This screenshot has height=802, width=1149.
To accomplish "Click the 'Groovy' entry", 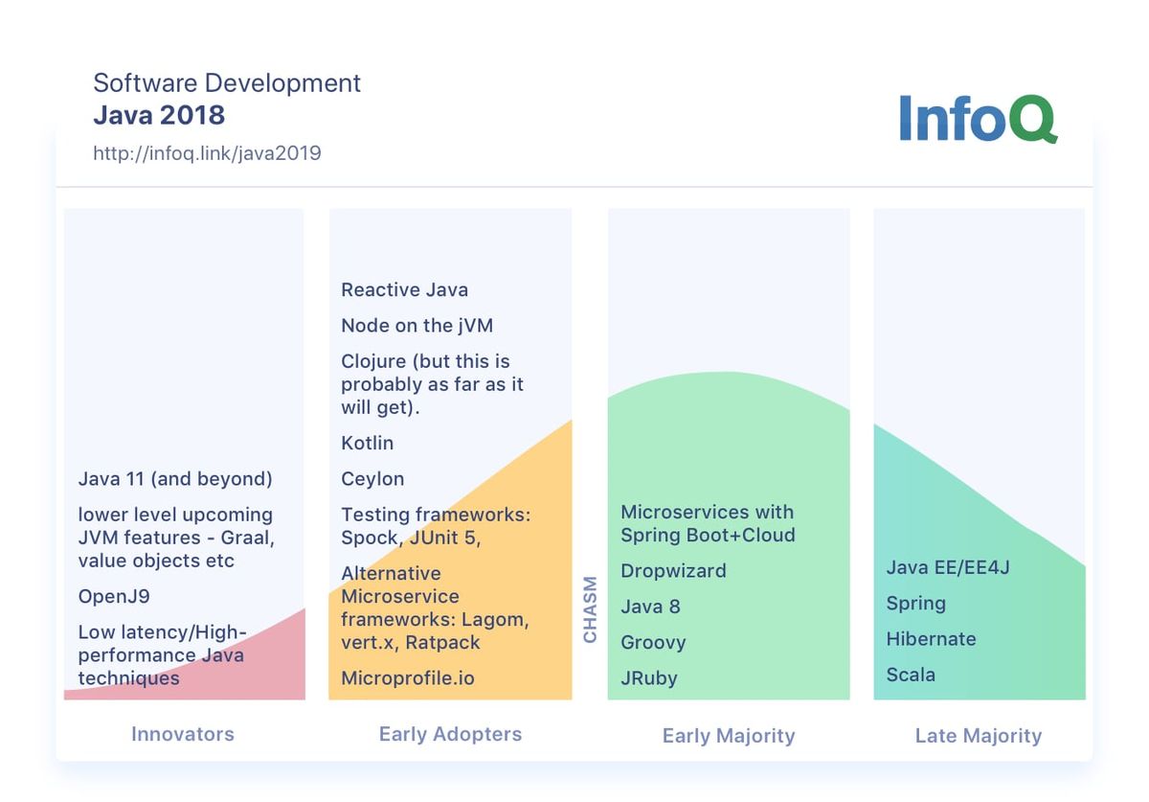I will click(653, 643).
